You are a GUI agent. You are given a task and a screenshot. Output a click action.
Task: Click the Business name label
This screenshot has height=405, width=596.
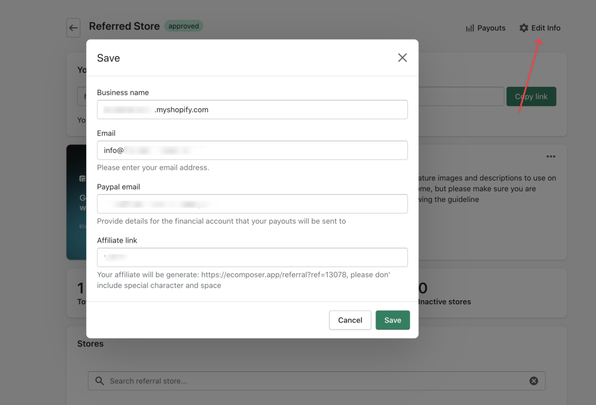123,93
